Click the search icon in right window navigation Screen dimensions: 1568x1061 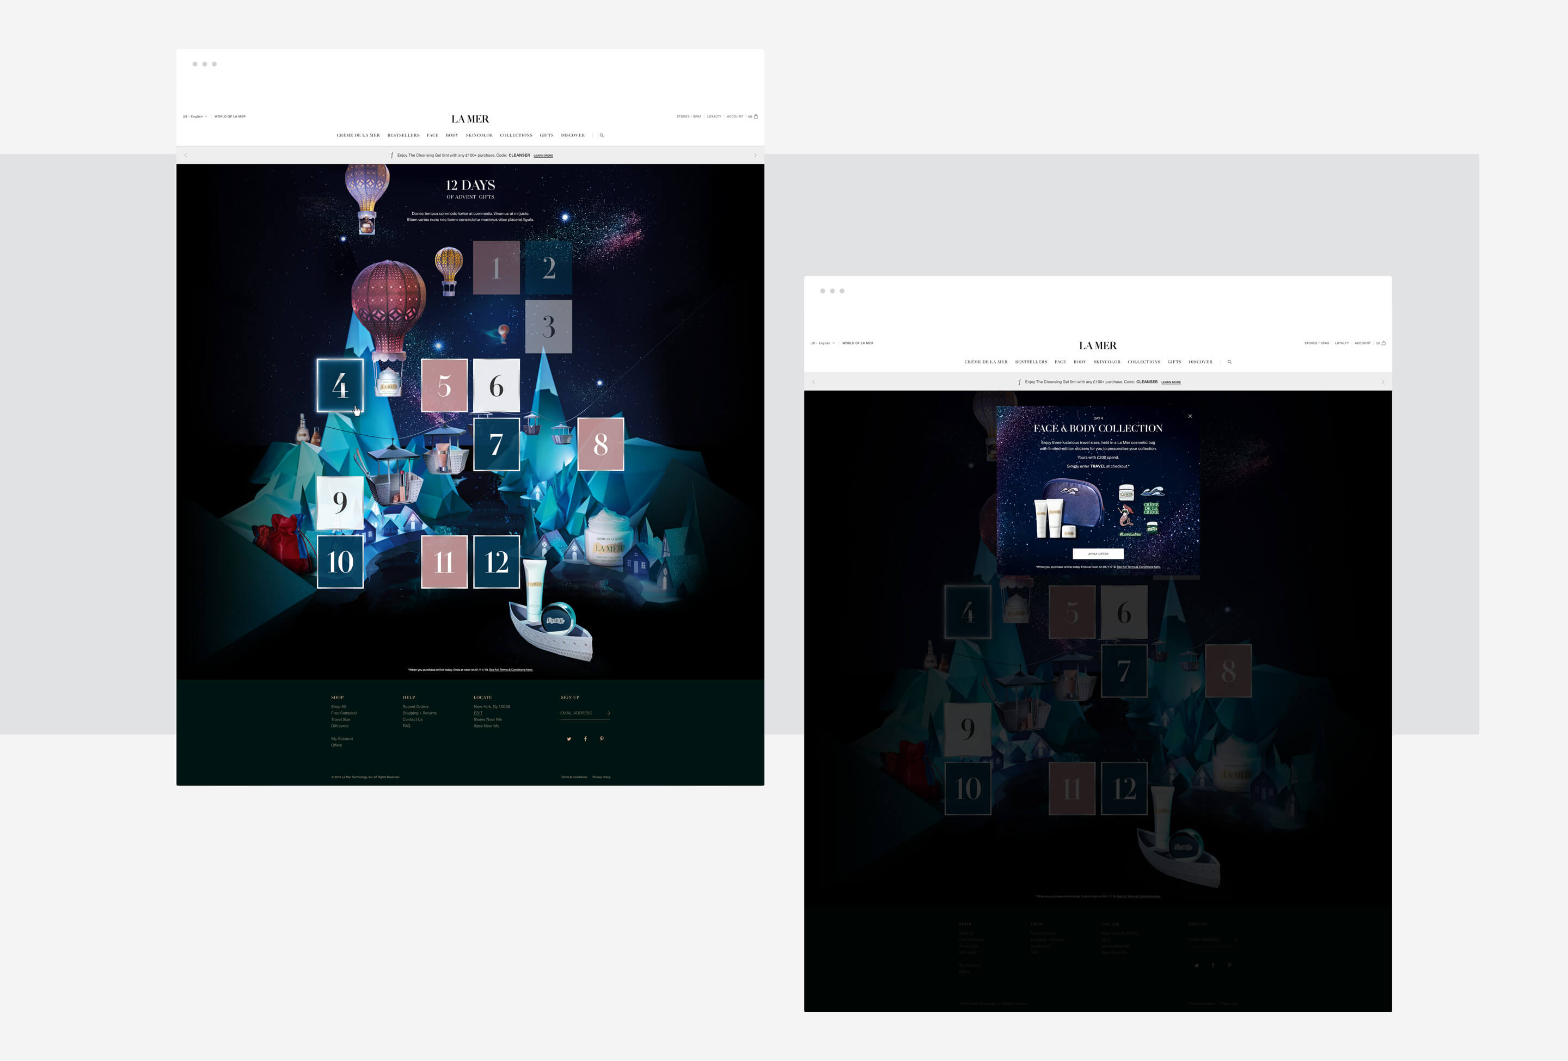point(1229,362)
